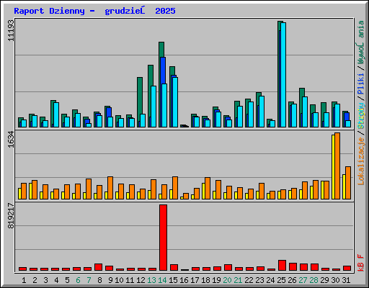
Task: Click the red bar for day 25
Action: (282, 265)
